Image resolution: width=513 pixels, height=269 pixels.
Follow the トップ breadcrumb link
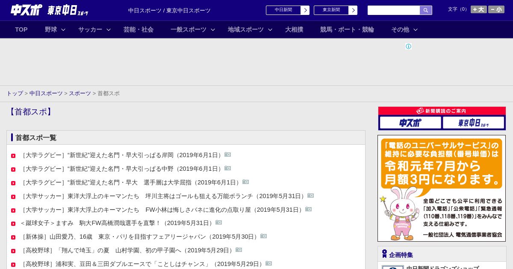(x=15, y=94)
